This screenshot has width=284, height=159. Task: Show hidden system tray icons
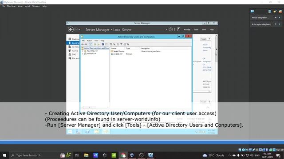[229, 155]
